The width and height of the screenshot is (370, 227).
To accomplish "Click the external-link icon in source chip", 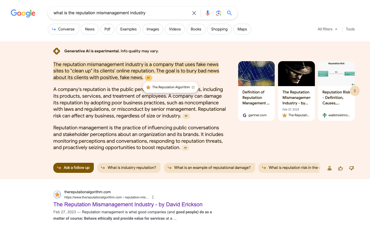I will click(193, 87).
